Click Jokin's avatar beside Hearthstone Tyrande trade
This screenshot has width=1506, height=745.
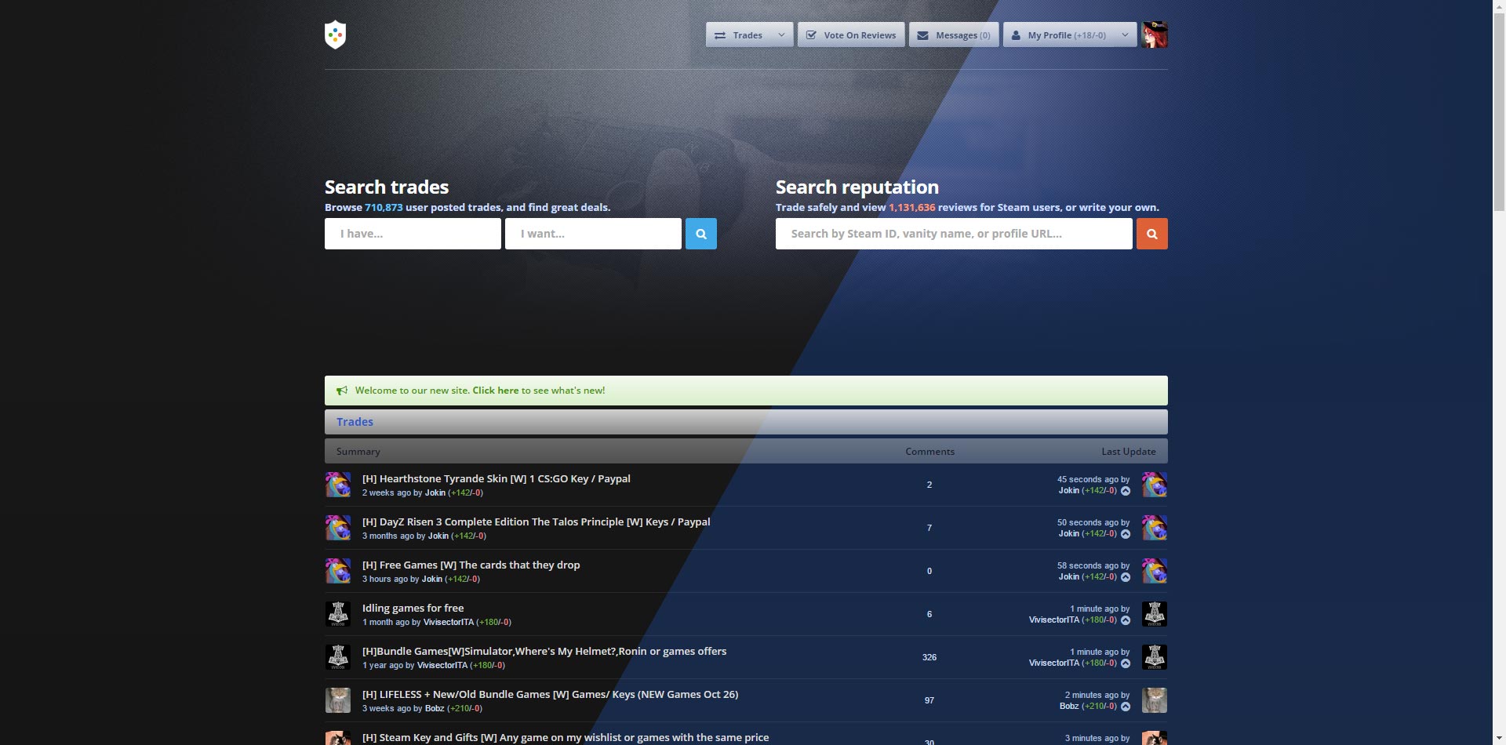coord(338,485)
